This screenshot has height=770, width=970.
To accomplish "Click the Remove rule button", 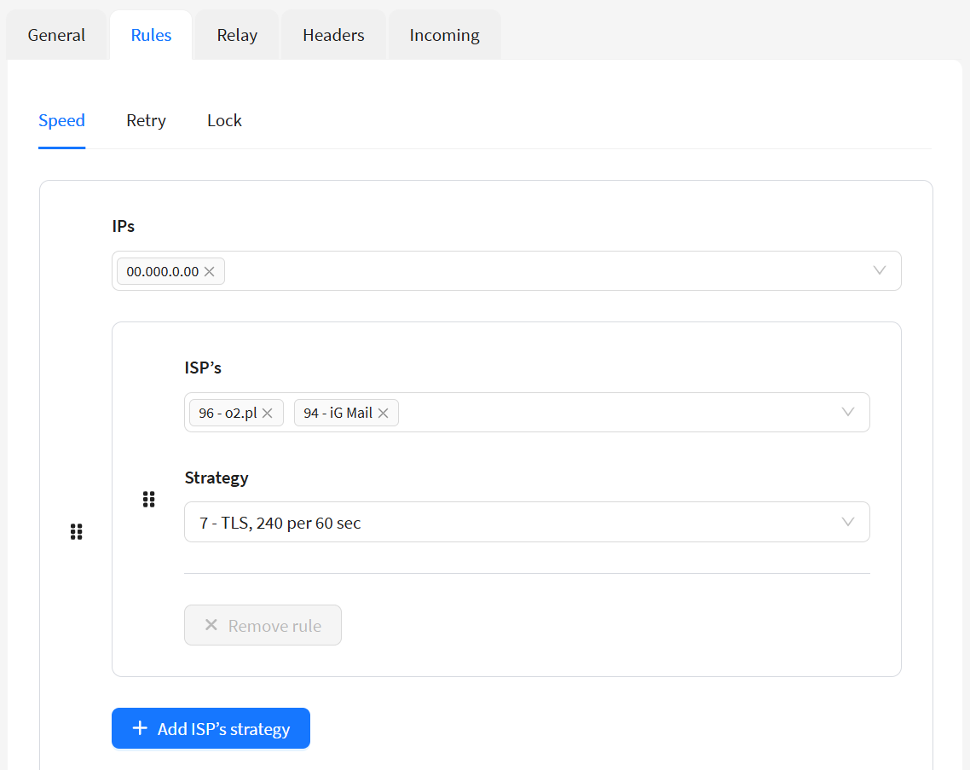I will pyautogui.click(x=263, y=625).
